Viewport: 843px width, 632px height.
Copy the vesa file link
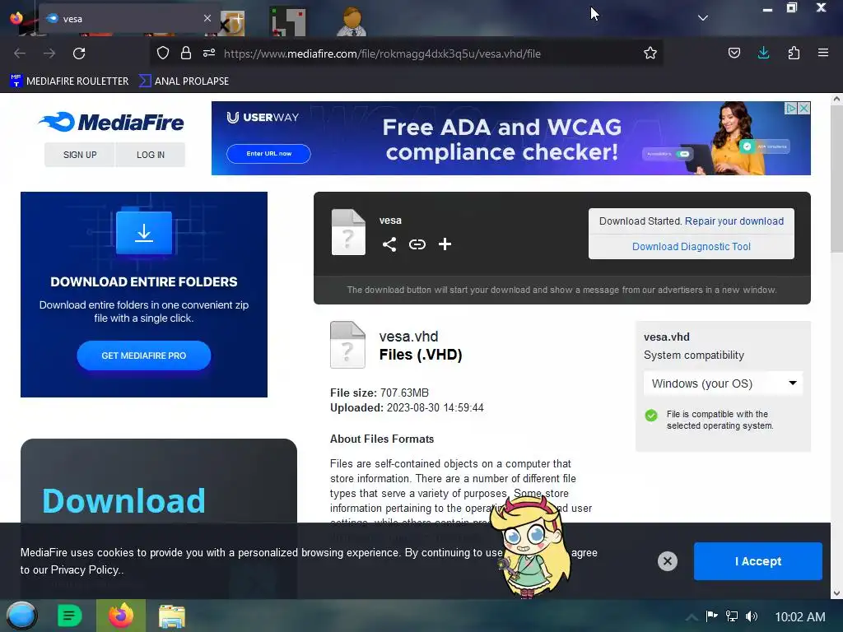coord(417,244)
